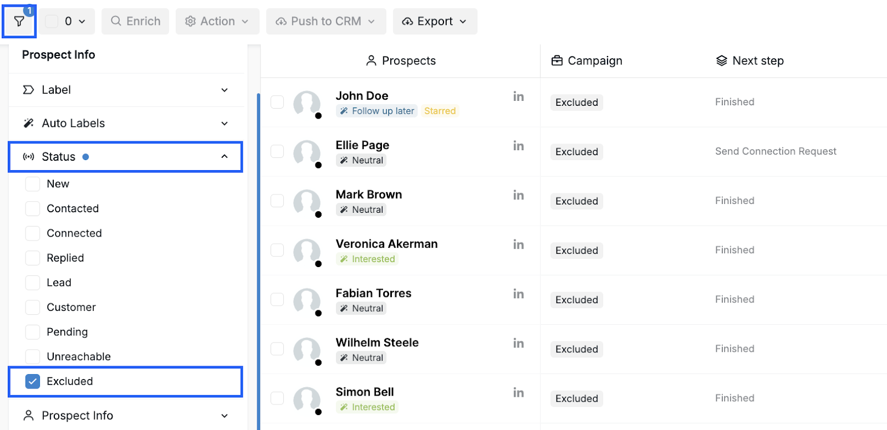Viewport: 887px width, 430px height.
Task: Collapse the Status filter section
Action: pyautogui.click(x=224, y=157)
